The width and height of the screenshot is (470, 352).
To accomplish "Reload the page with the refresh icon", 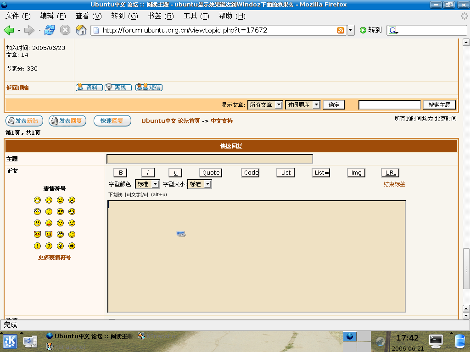I will [x=50, y=30].
